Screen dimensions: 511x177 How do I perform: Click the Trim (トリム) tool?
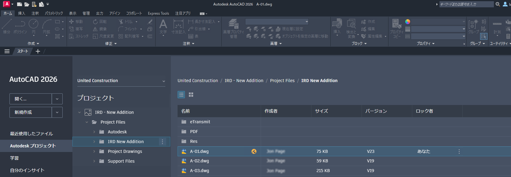[x=126, y=22]
